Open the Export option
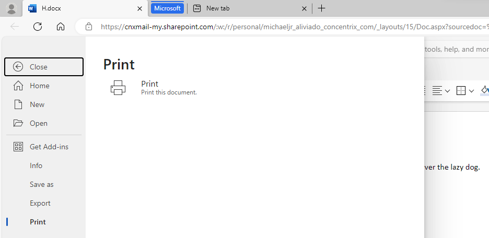This screenshot has width=489, height=238. (44, 203)
